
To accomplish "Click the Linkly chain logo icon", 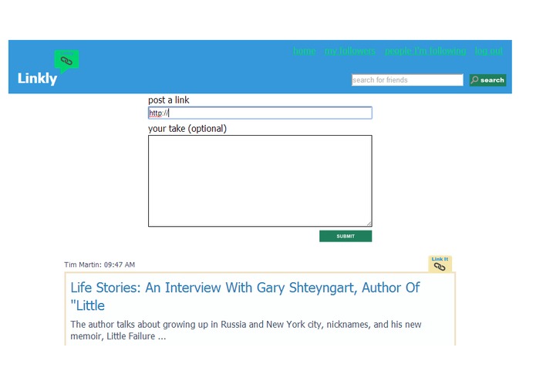I will coord(66,61).
